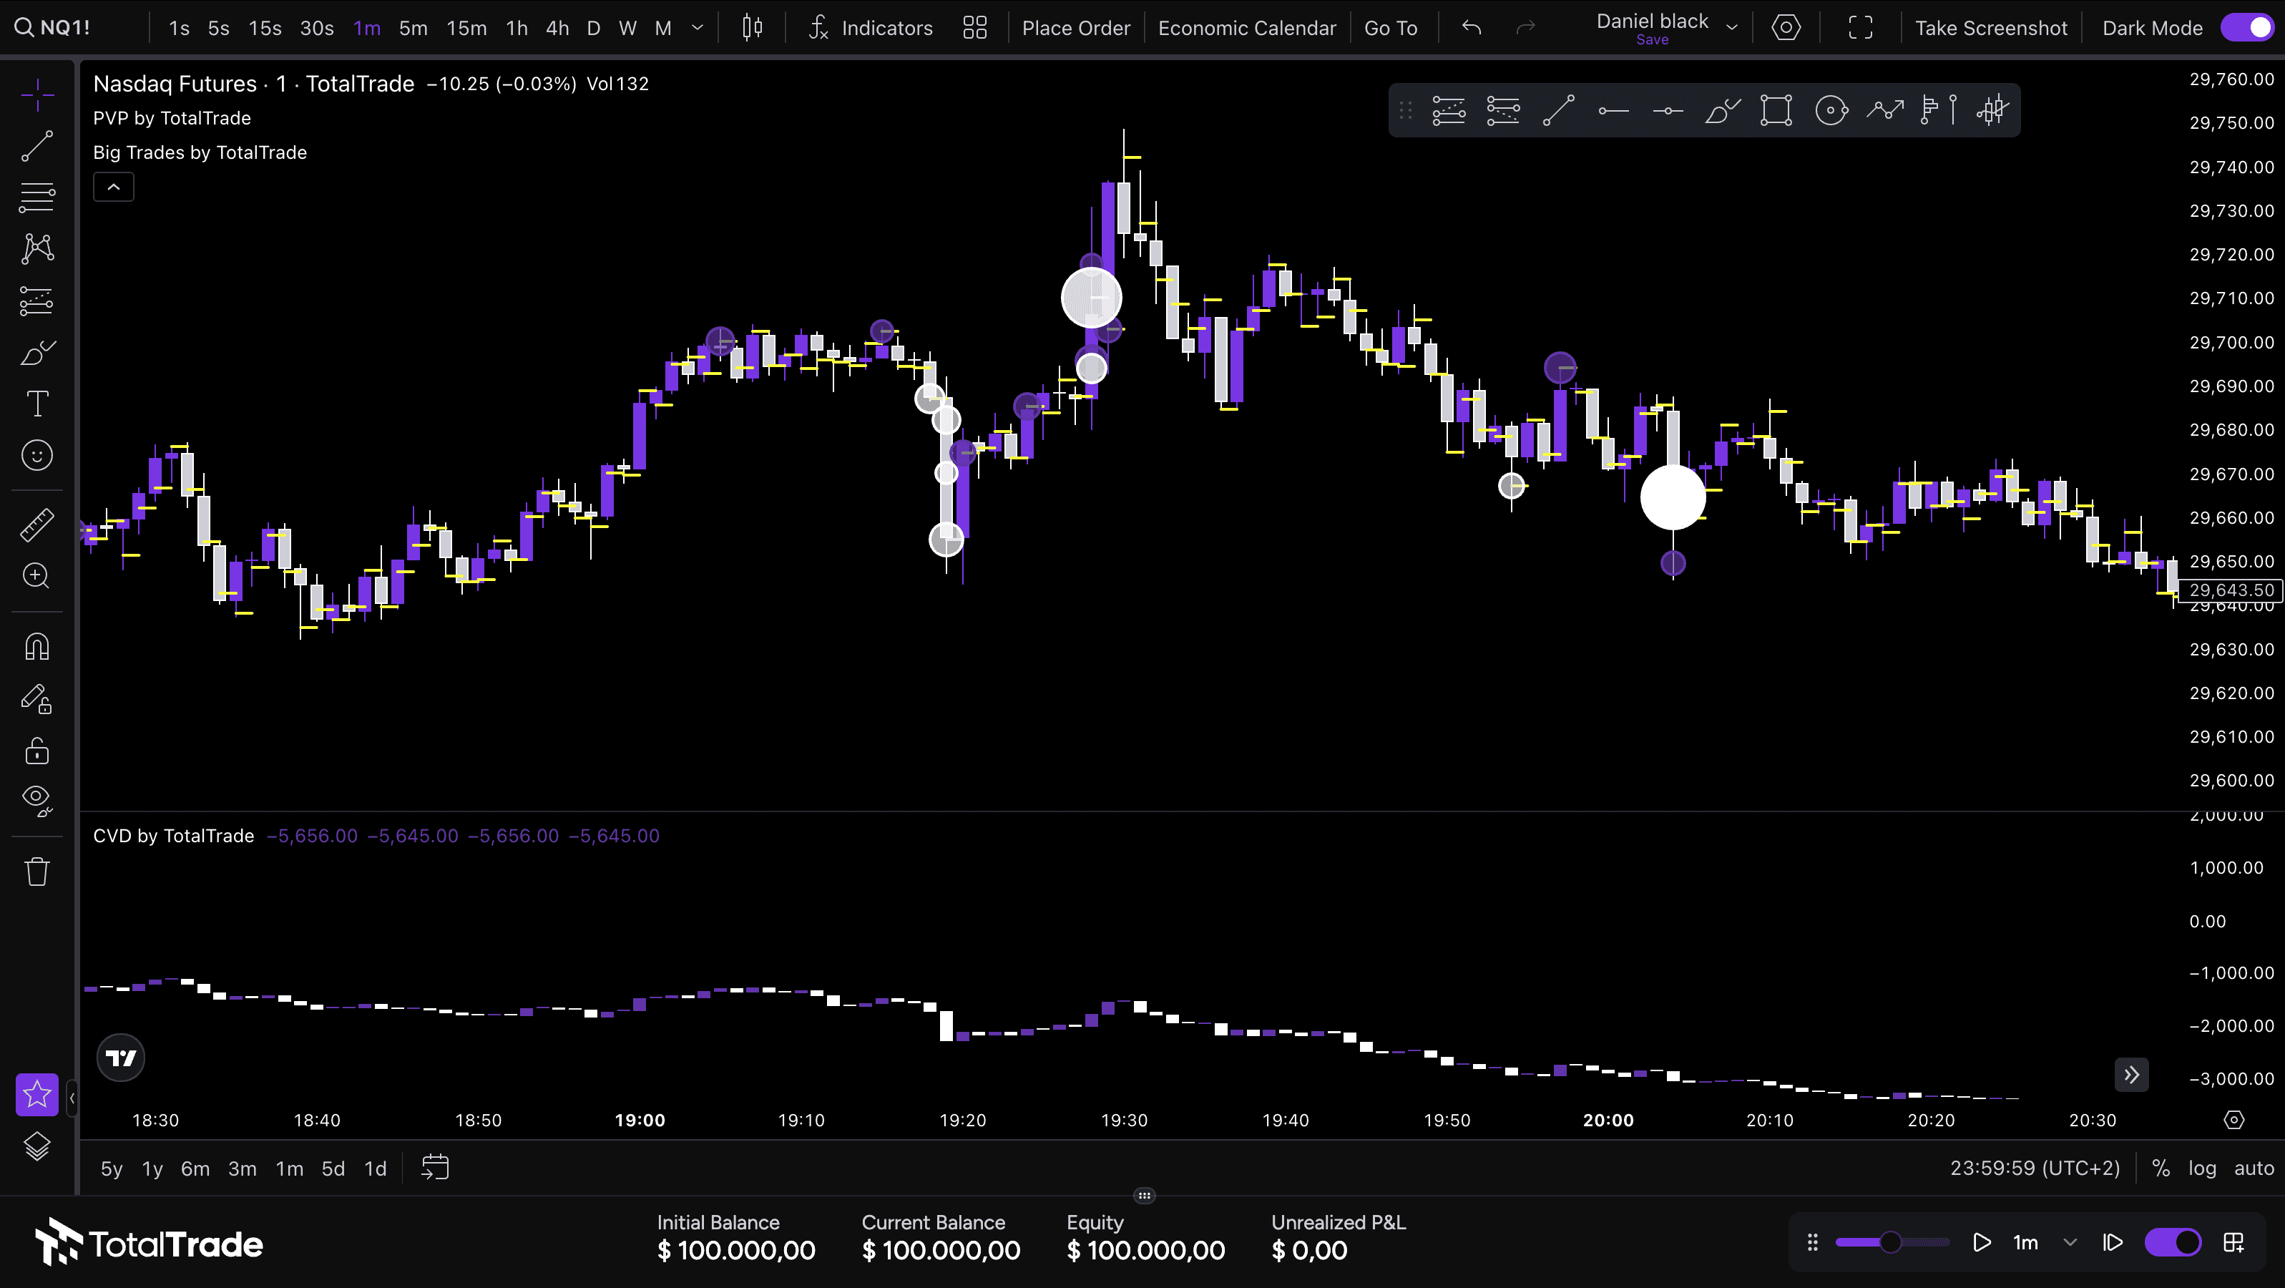Toggle the Dark Mode switch
The image size is (2285, 1288).
(x=2247, y=27)
